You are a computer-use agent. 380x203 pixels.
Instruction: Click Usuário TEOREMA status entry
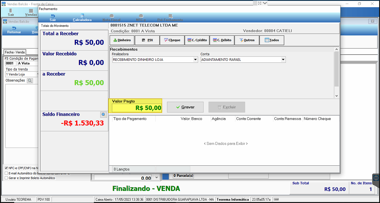pyautogui.click(x=18, y=199)
